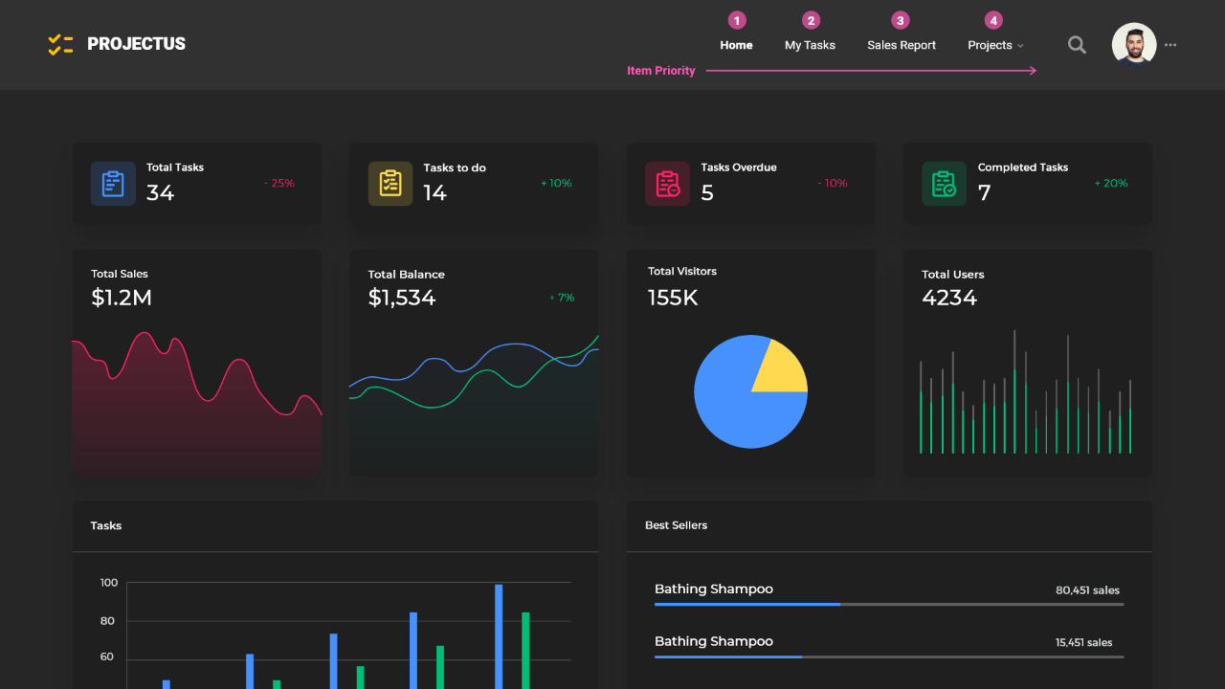Click the red Tasks Overdue clipboard icon
This screenshot has width=1225, height=689.
667,184
